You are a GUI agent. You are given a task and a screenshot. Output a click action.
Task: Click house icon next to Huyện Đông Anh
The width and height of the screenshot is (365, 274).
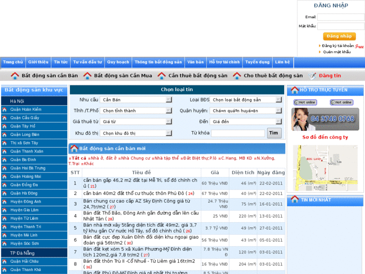click(x=5, y=202)
